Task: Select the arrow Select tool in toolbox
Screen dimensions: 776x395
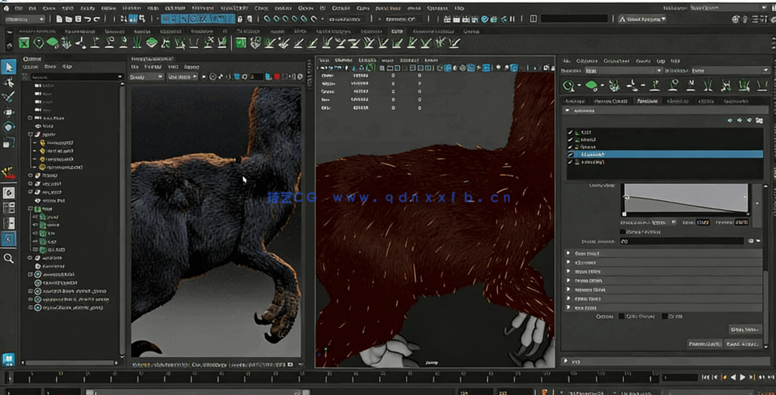Action: [9, 67]
